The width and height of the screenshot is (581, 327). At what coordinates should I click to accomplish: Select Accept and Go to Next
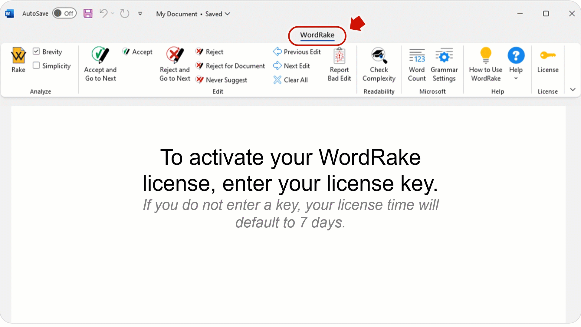click(x=100, y=64)
